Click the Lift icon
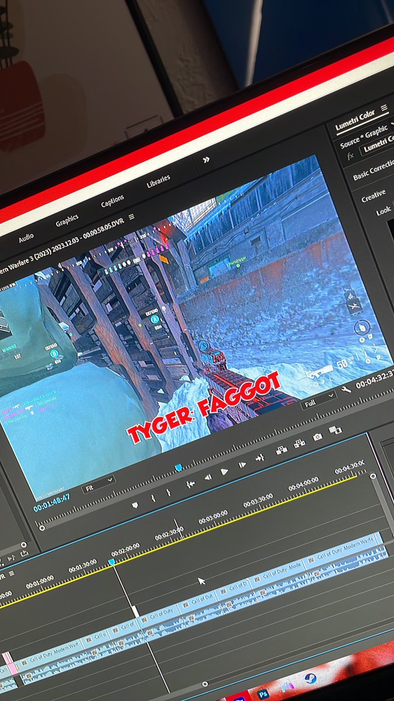 pos(282,450)
